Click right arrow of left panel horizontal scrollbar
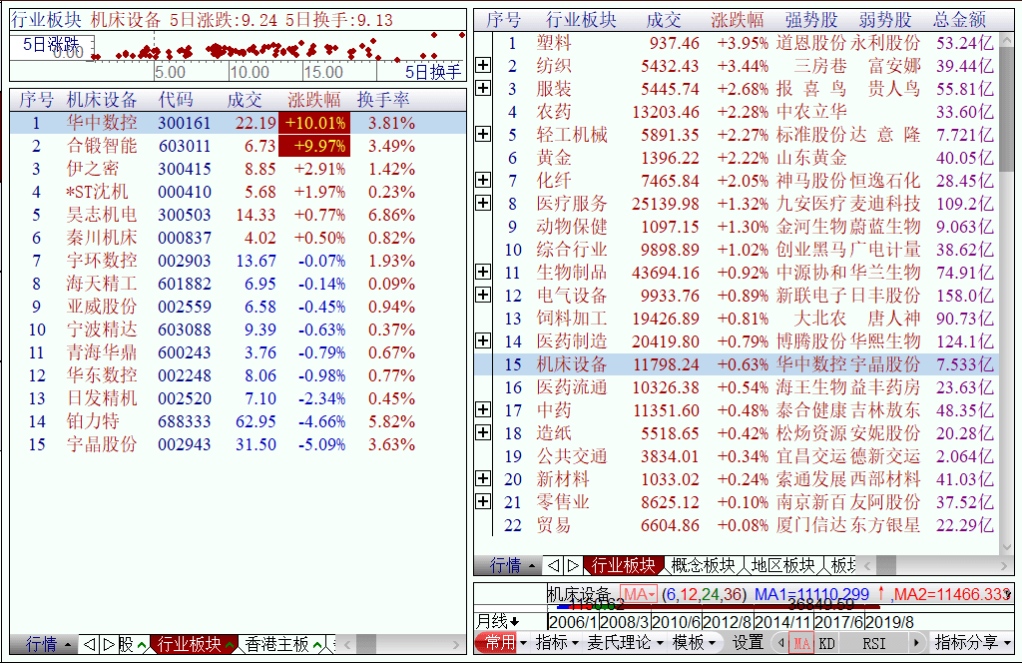The image size is (1022, 663). [x=456, y=644]
